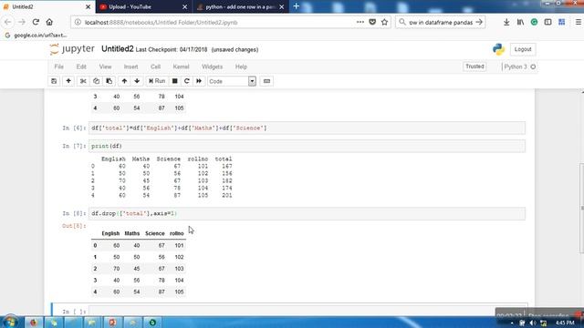Open the Firefox library icon
The height and width of the screenshot is (328, 584).
pyautogui.click(x=520, y=22)
